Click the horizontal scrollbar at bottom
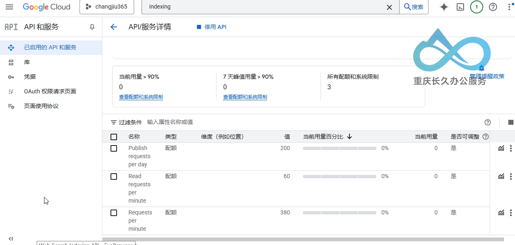This screenshot has height=245, width=515. tap(303, 240)
